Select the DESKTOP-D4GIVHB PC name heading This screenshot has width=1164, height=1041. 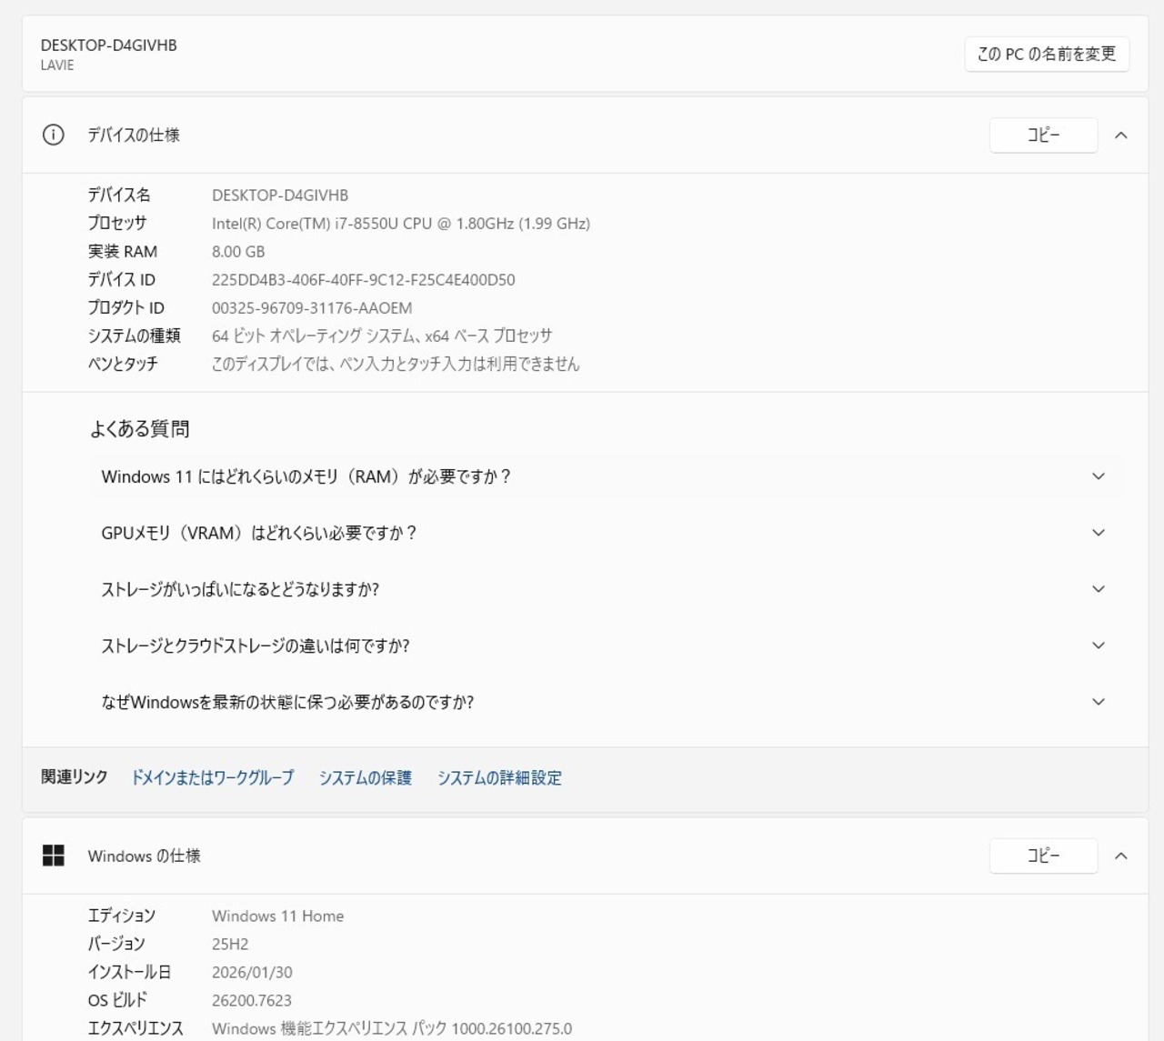pyautogui.click(x=109, y=45)
